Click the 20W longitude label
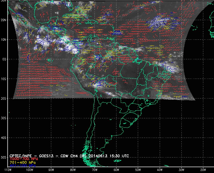The image size is (214, 173). (203, 170)
